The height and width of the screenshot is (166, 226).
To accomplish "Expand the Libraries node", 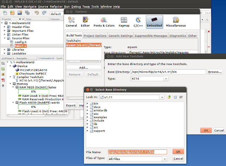I will (x=5, y=49).
